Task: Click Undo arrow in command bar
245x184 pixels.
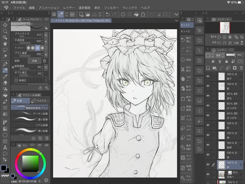Action: pyautogui.click(x=107, y=14)
